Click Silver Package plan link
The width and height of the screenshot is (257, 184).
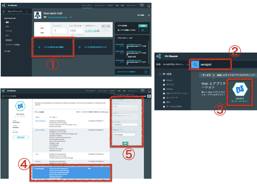click(x=40, y=130)
